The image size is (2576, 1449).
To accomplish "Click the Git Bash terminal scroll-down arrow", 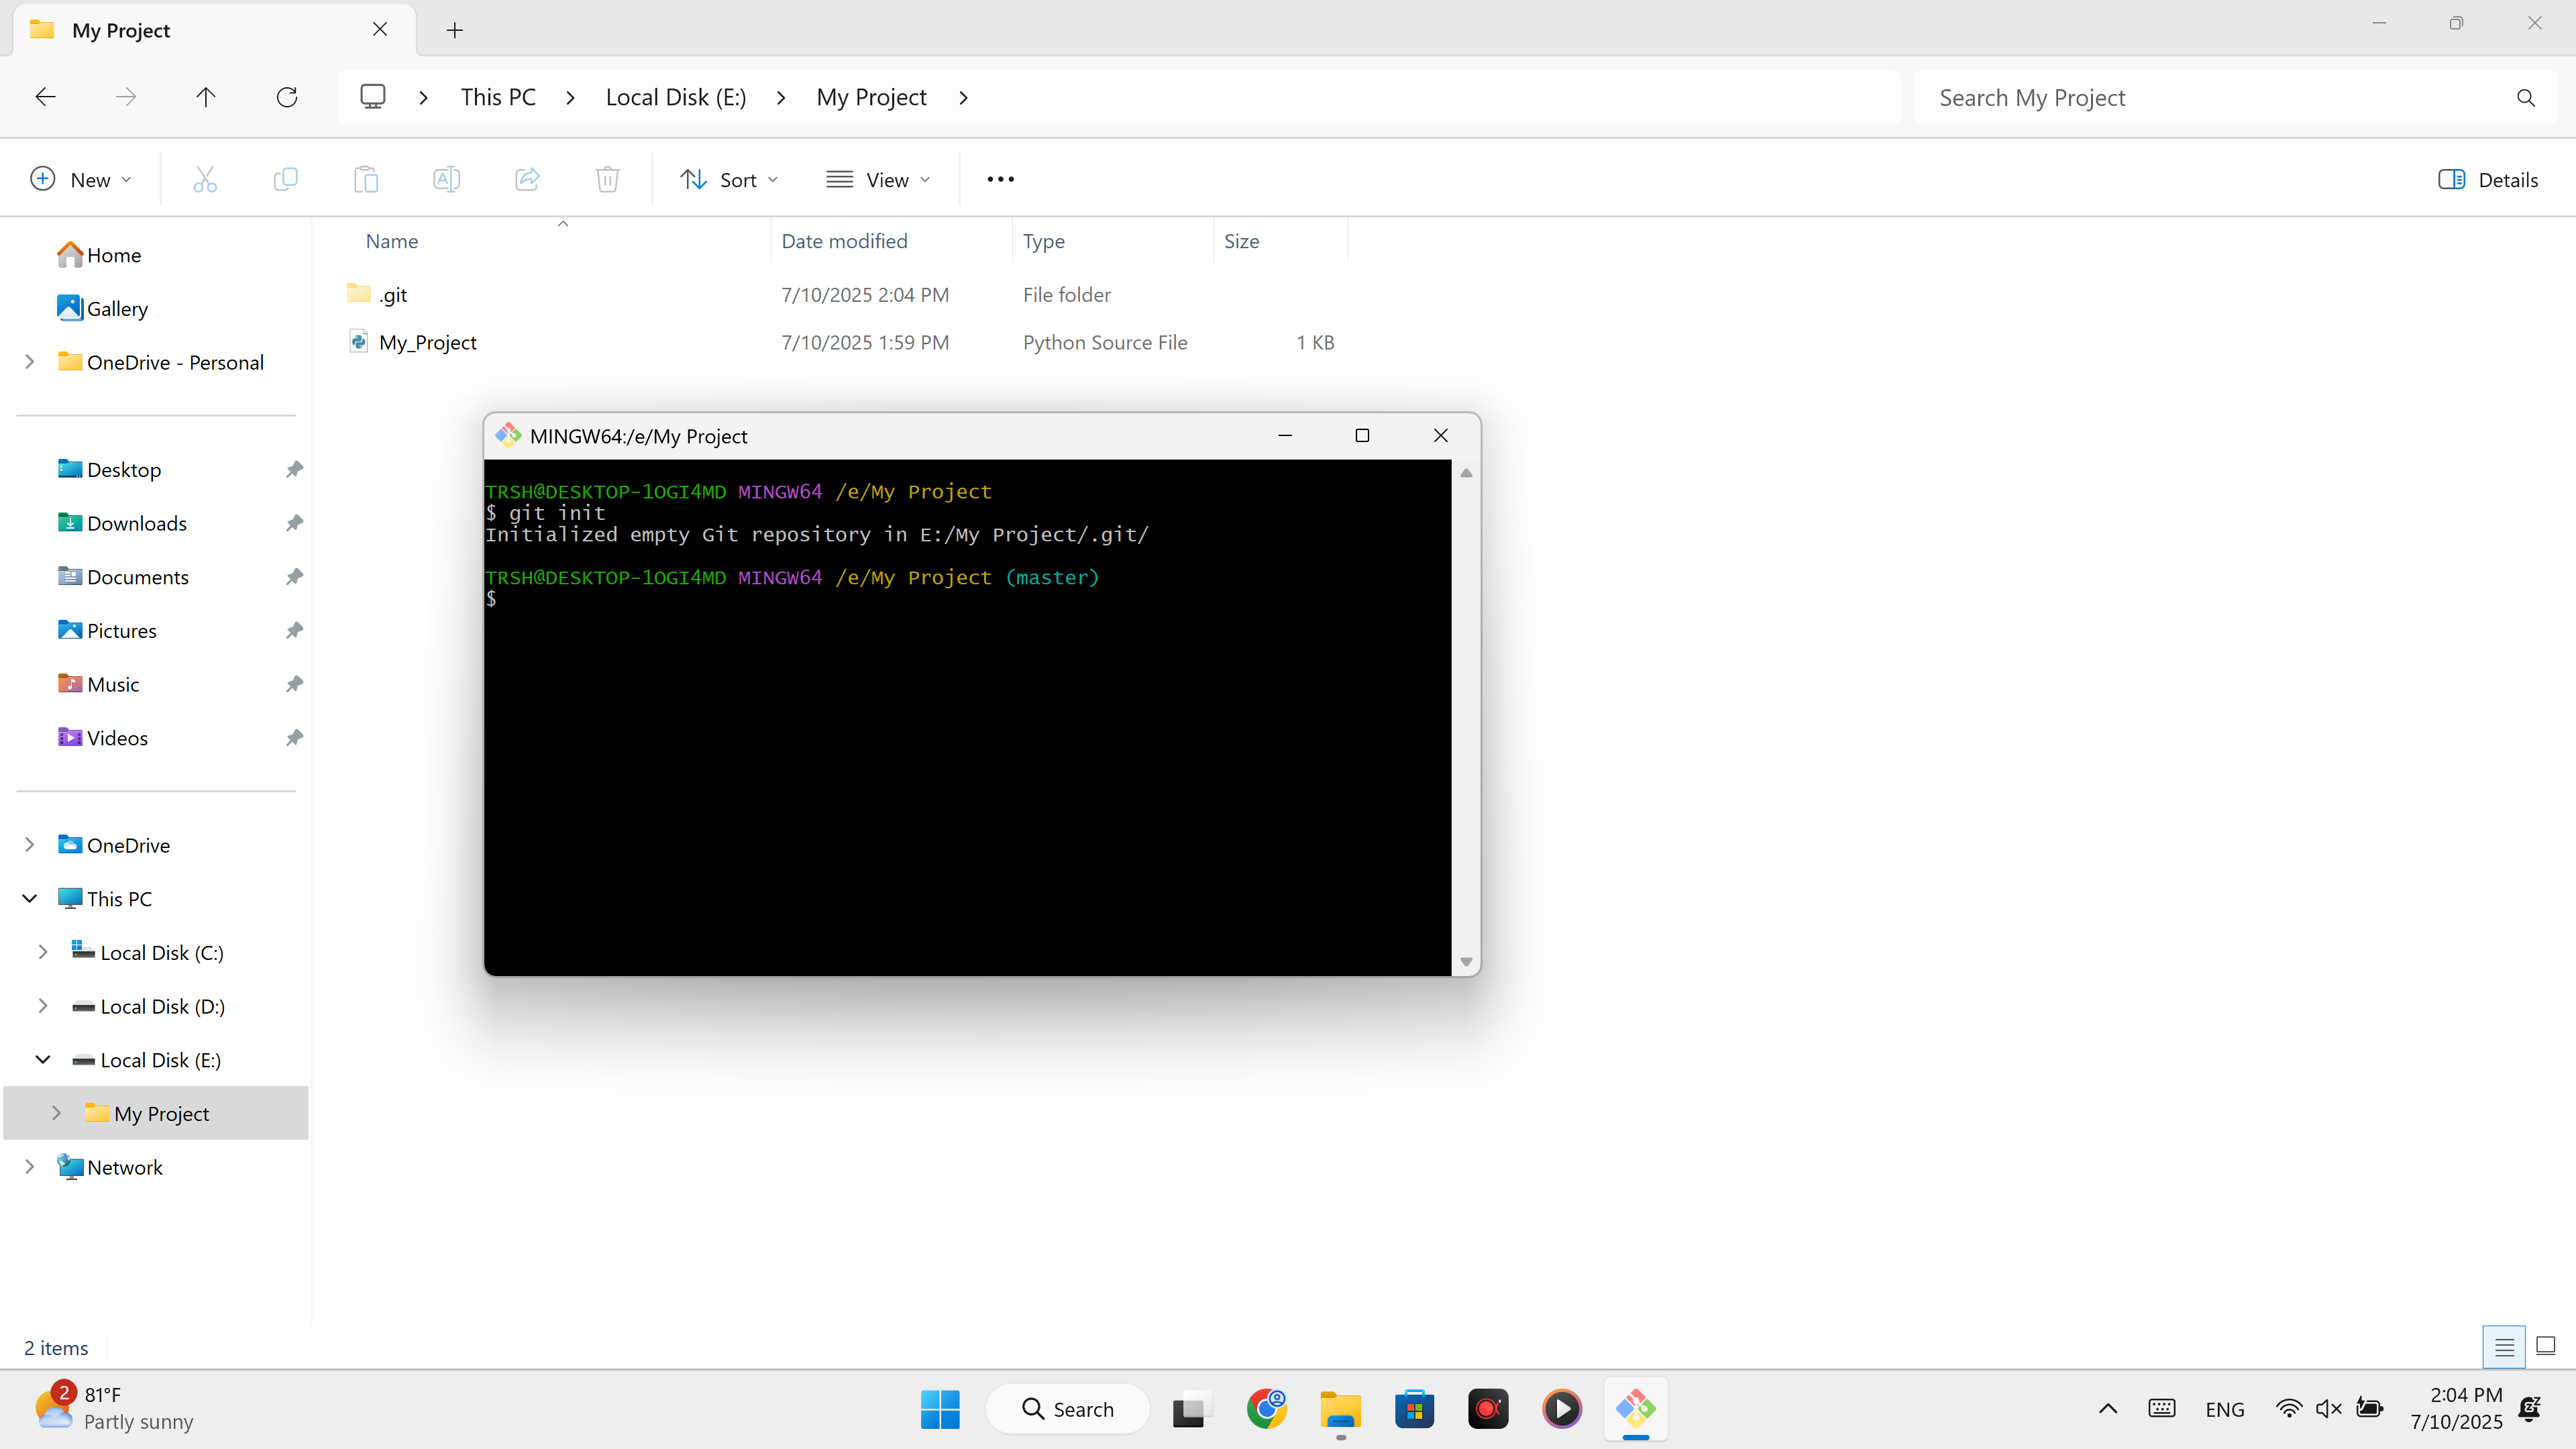I will pyautogui.click(x=1466, y=962).
